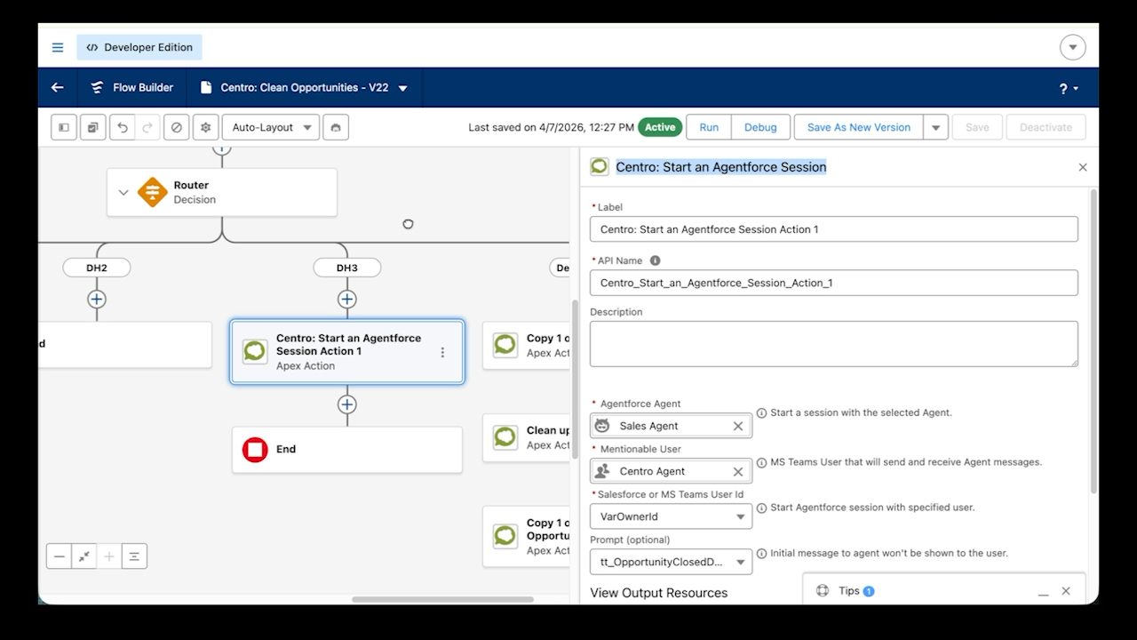This screenshot has width=1137, height=640.
Task: Click the Active status badge
Action: (660, 127)
